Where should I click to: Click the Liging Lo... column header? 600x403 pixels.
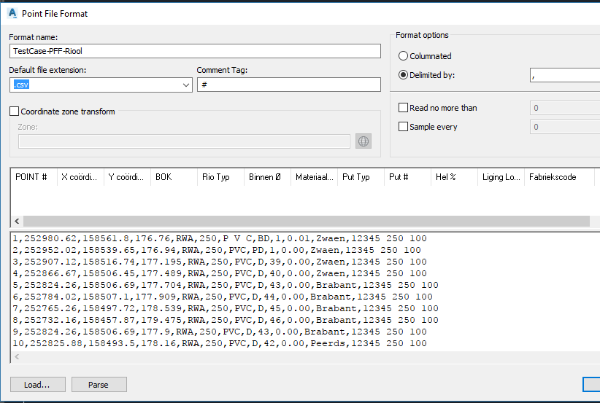501,177
